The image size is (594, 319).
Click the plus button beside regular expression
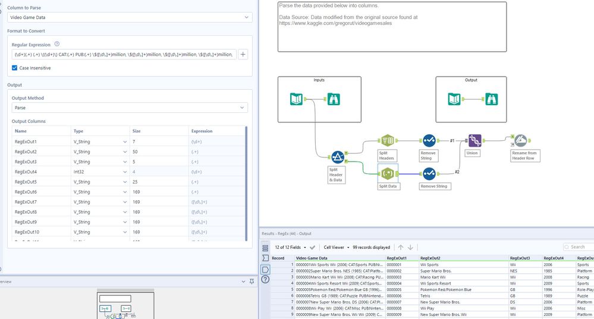[243, 55]
